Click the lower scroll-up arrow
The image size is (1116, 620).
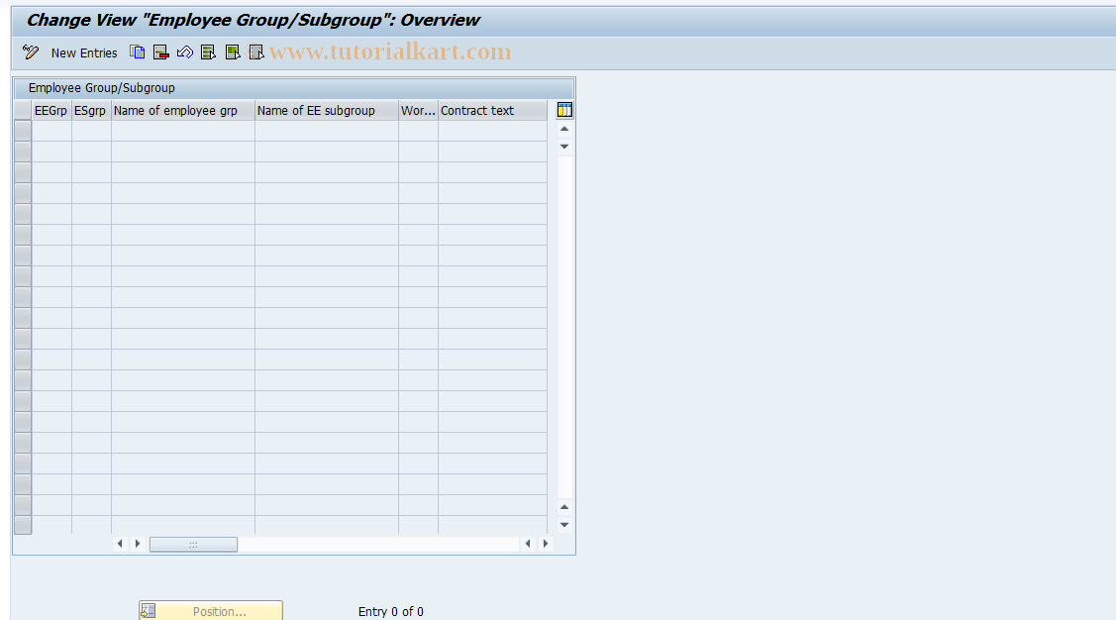(x=564, y=507)
